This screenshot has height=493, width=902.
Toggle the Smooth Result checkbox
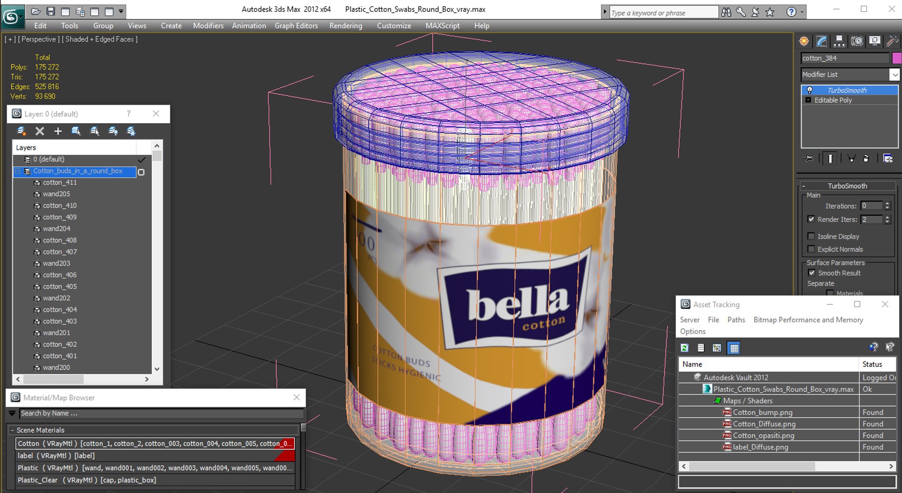[811, 273]
